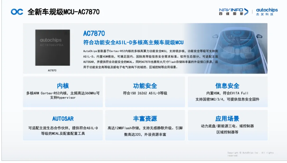
Task: Click the autochips logo at top right
Action: [267, 12]
